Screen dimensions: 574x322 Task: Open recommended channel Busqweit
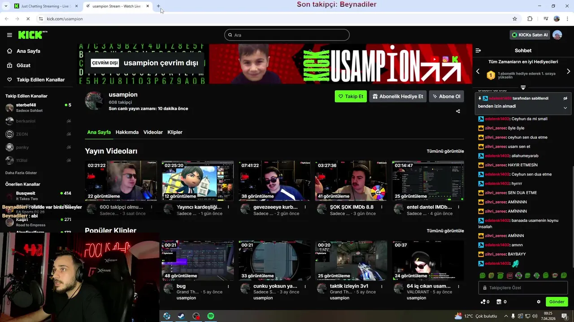tap(38, 196)
